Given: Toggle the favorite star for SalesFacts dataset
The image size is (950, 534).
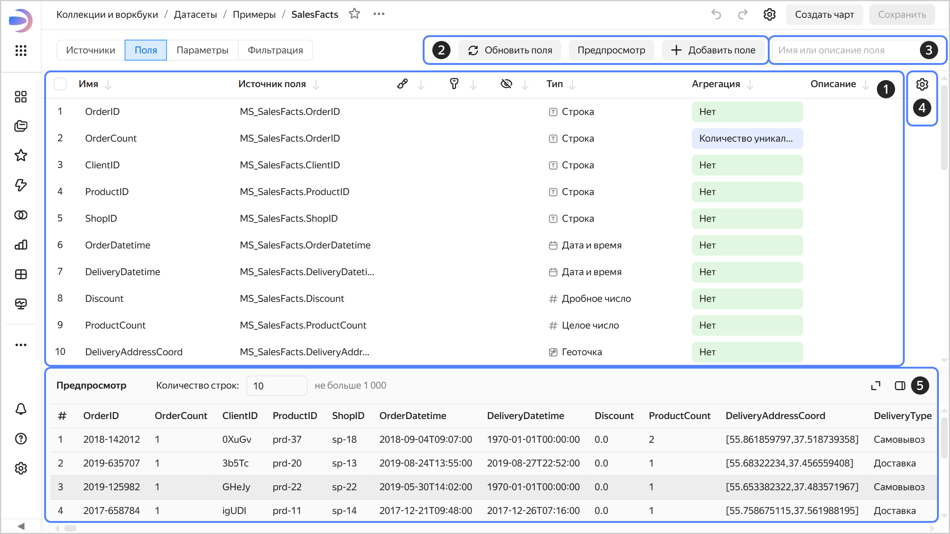Looking at the screenshot, I should [x=354, y=14].
